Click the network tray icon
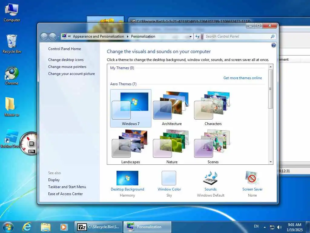This screenshot has width=310, height=233. pyautogui.click(x=272, y=227)
